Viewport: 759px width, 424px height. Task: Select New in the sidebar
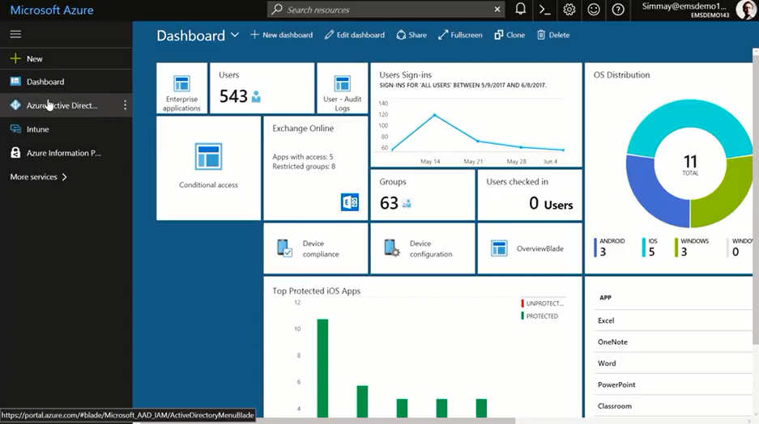tap(34, 59)
